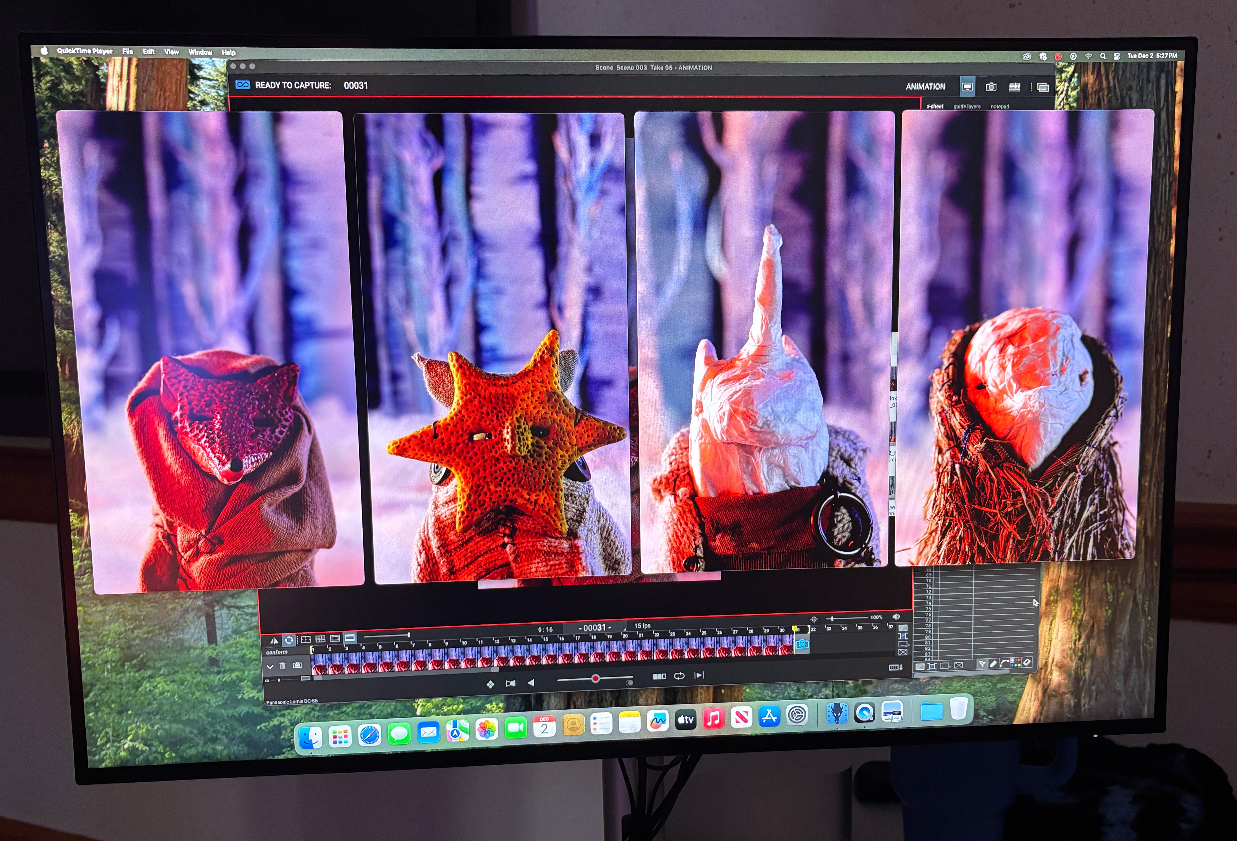Image resolution: width=1237 pixels, height=841 pixels.
Task: Switch to the guide layers tab
Action: click(x=967, y=107)
